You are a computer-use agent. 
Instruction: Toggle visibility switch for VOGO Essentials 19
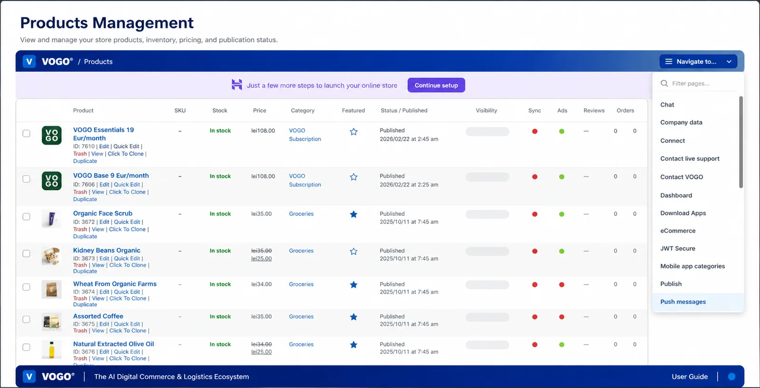[x=487, y=131]
